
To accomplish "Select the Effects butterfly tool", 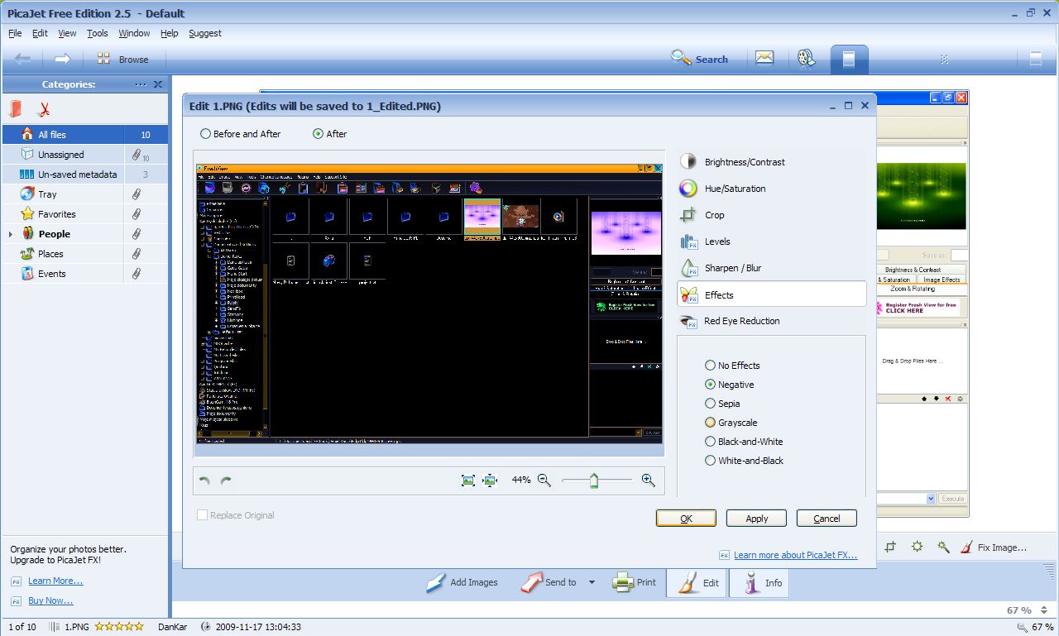I will pyautogui.click(x=771, y=294).
